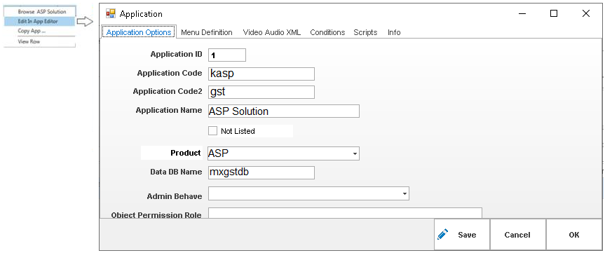Open the Info tab
The height and width of the screenshot is (253, 605).
[394, 32]
